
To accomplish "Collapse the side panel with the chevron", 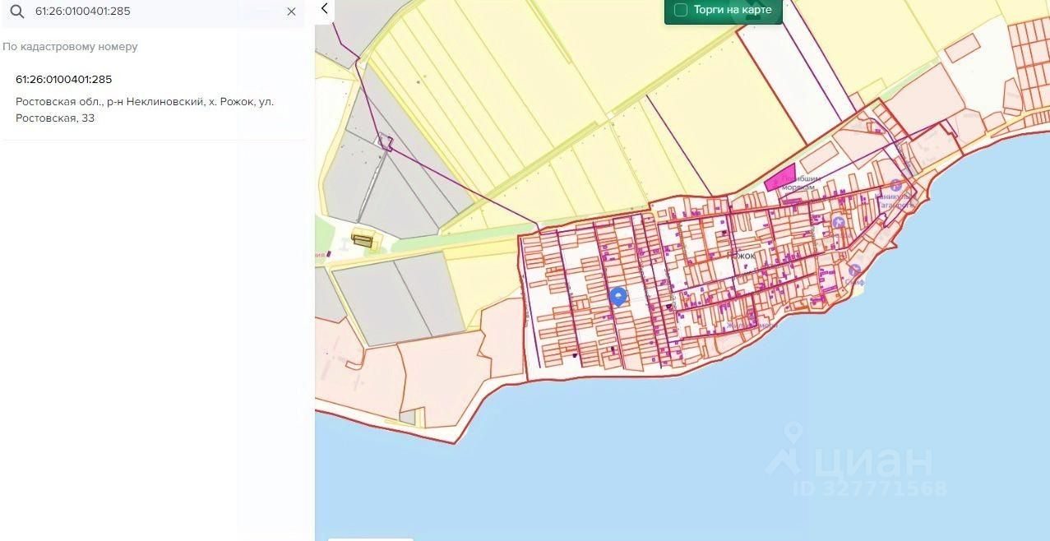I will point(325,9).
